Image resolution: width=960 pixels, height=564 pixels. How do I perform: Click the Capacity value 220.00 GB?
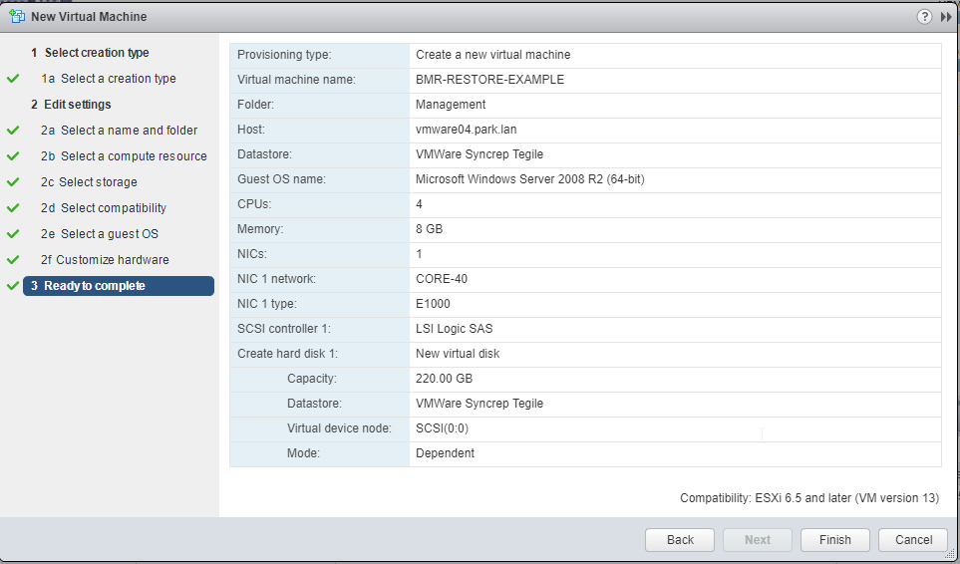444,379
